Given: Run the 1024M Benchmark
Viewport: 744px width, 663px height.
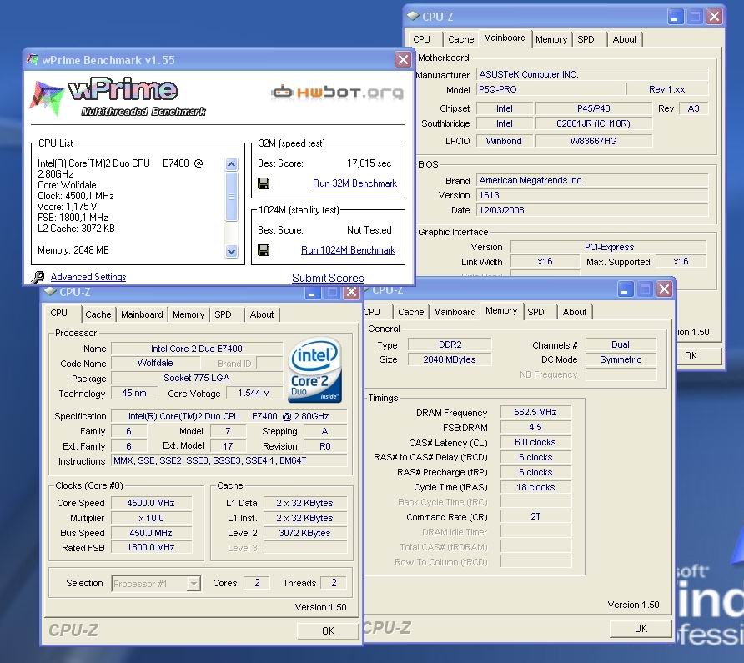Looking at the screenshot, I should pos(348,250).
